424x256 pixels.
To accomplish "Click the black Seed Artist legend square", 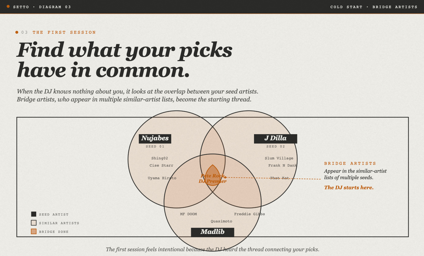I will (34, 214).
